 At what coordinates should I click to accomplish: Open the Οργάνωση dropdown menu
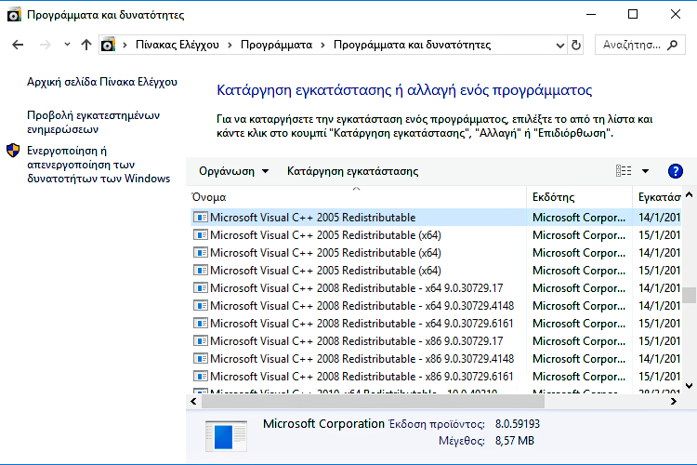tap(234, 171)
